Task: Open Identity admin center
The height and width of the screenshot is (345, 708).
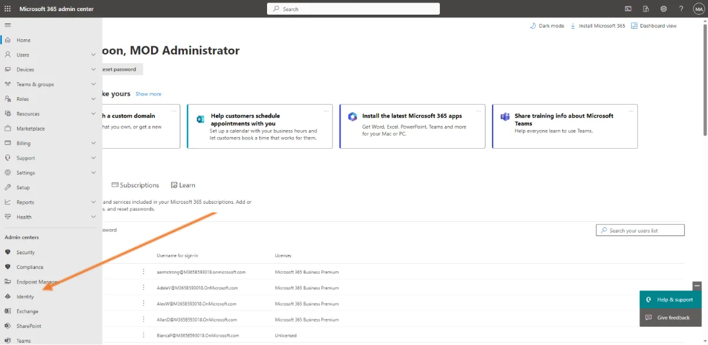Action: [x=25, y=297]
